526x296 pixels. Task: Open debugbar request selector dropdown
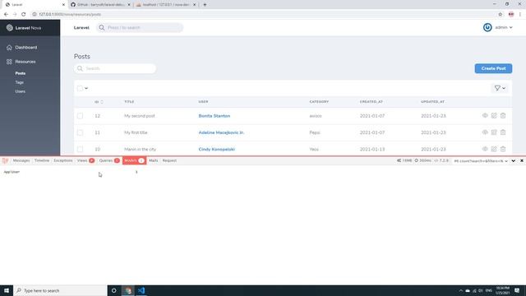pos(481,161)
